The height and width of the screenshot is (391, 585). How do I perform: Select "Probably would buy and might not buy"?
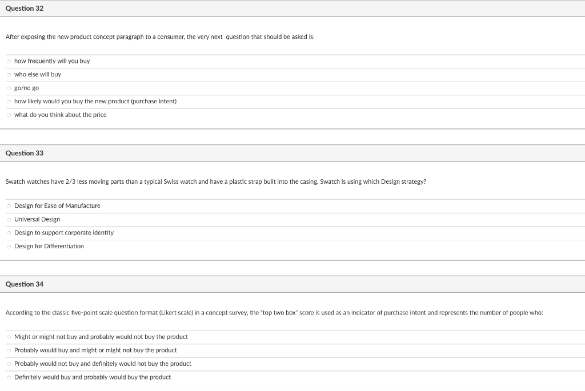[x=8, y=350]
